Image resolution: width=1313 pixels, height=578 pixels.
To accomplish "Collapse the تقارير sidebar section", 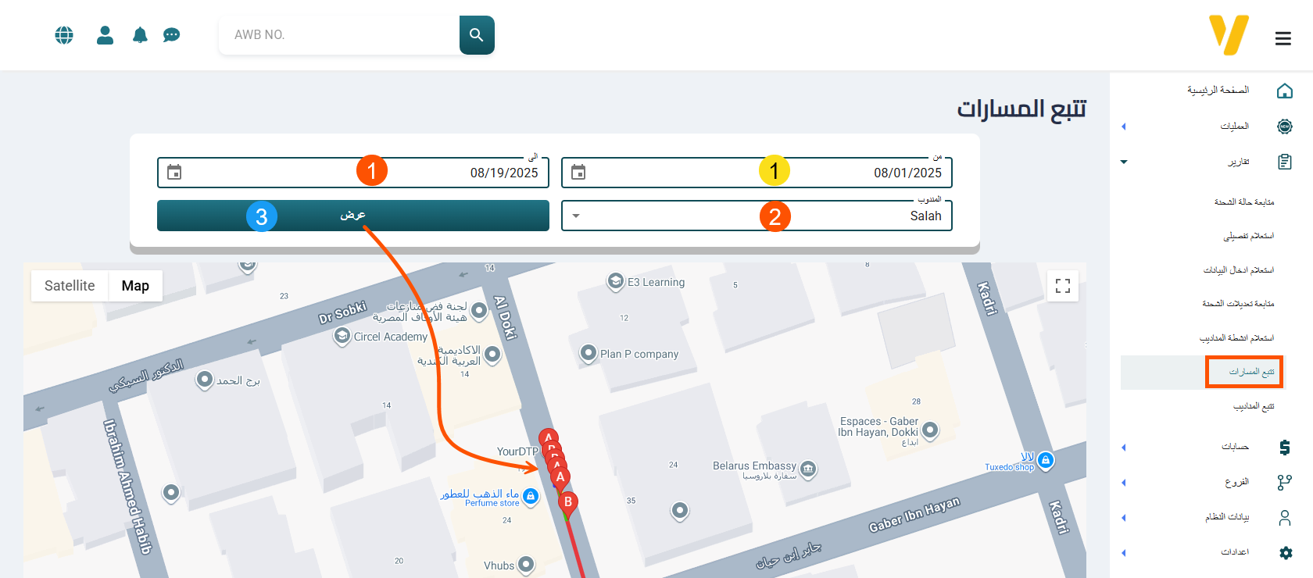I will pyautogui.click(x=1124, y=162).
